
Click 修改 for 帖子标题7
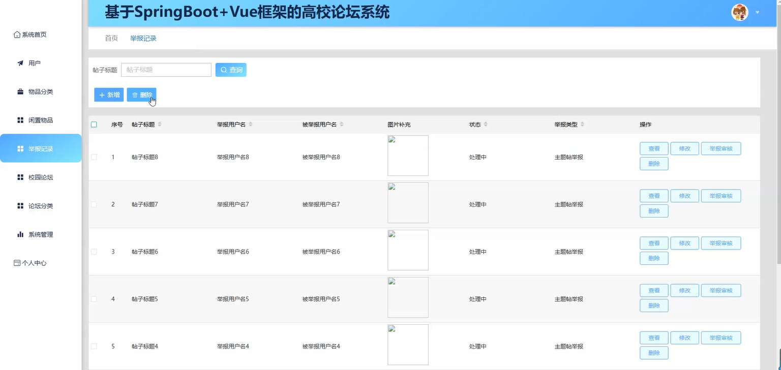coord(684,196)
